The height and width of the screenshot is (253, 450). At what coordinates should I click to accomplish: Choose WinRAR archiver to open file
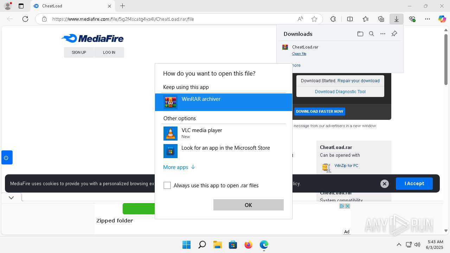pyautogui.click(x=224, y=102)
